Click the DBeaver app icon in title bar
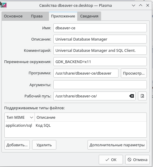The image size is (153, 167). [4, 5]
